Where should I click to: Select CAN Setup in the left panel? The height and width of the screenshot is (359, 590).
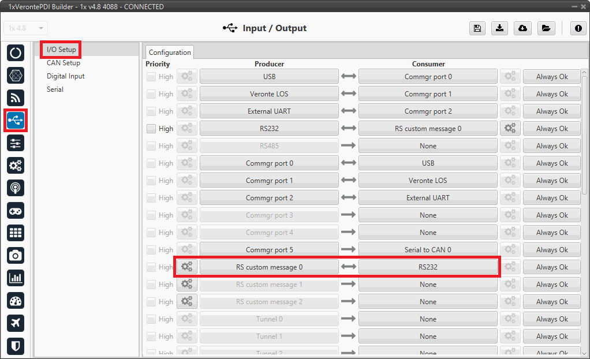(x=64, y=63)
